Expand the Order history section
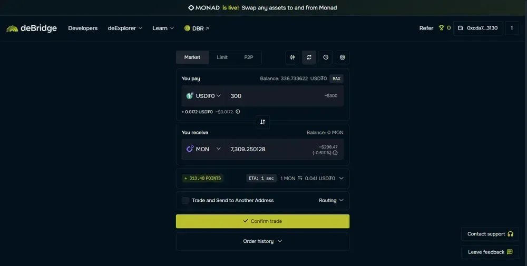527x266 pixels. click(262, 241)
